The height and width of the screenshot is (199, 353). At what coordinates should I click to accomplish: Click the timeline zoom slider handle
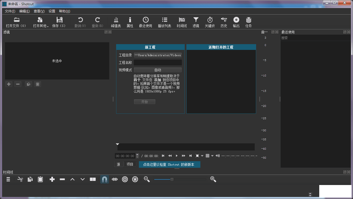172,180
